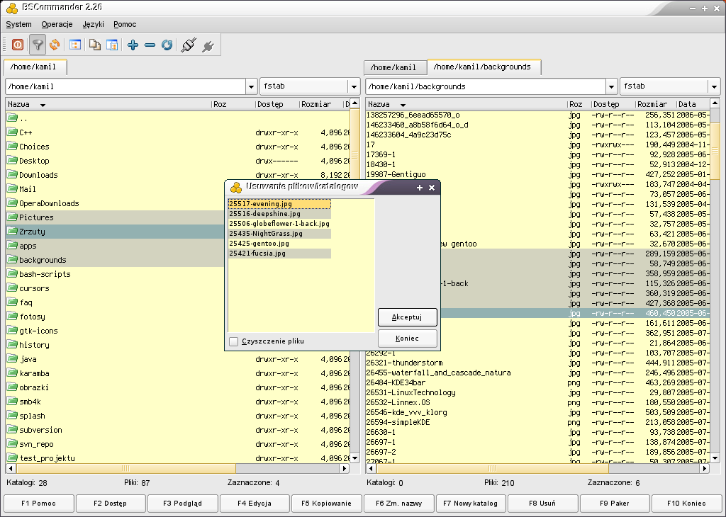Image resolution: width=726 pixels, height=517 pixels.
Task: Click the blue minus deselect icon
Action: 150,45
